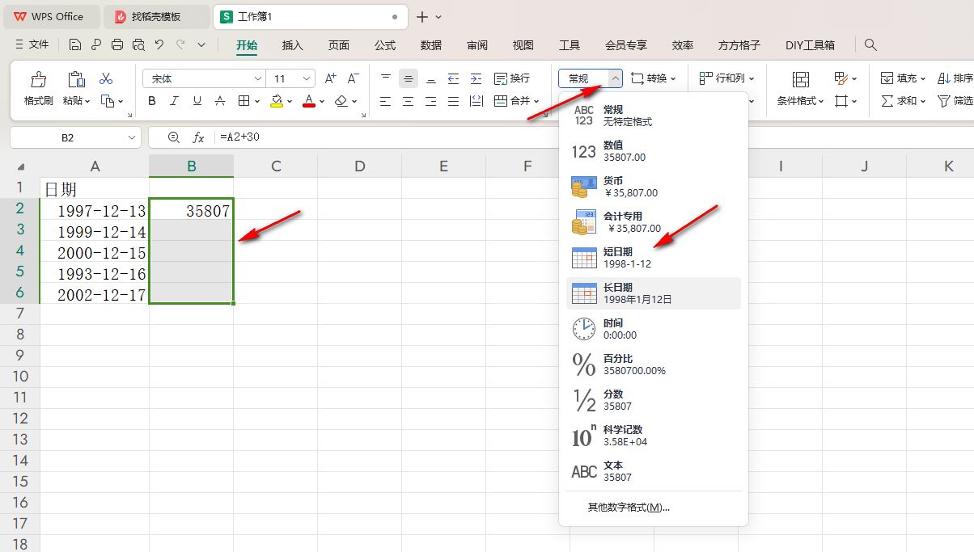Click the Copy icon in the clipboard group
Screen dimensions: 974x552
pos(108,101)
